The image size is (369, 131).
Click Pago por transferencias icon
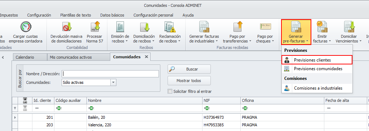tap(238, 27)
